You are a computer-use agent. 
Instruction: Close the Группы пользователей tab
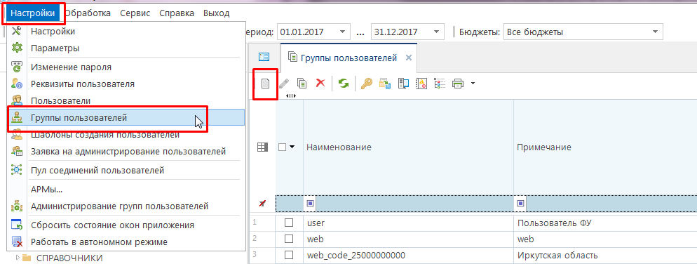(409, 58)
